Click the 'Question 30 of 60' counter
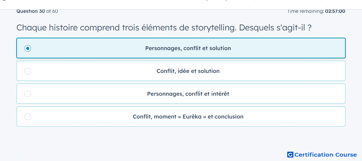 pyautogui.click(x=37, y=11)
